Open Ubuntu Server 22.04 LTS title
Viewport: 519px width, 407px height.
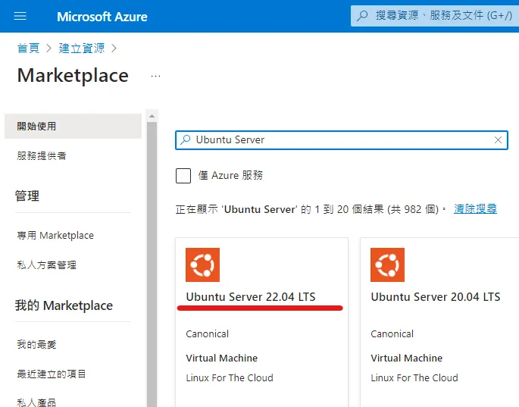[x=251, y=297]
